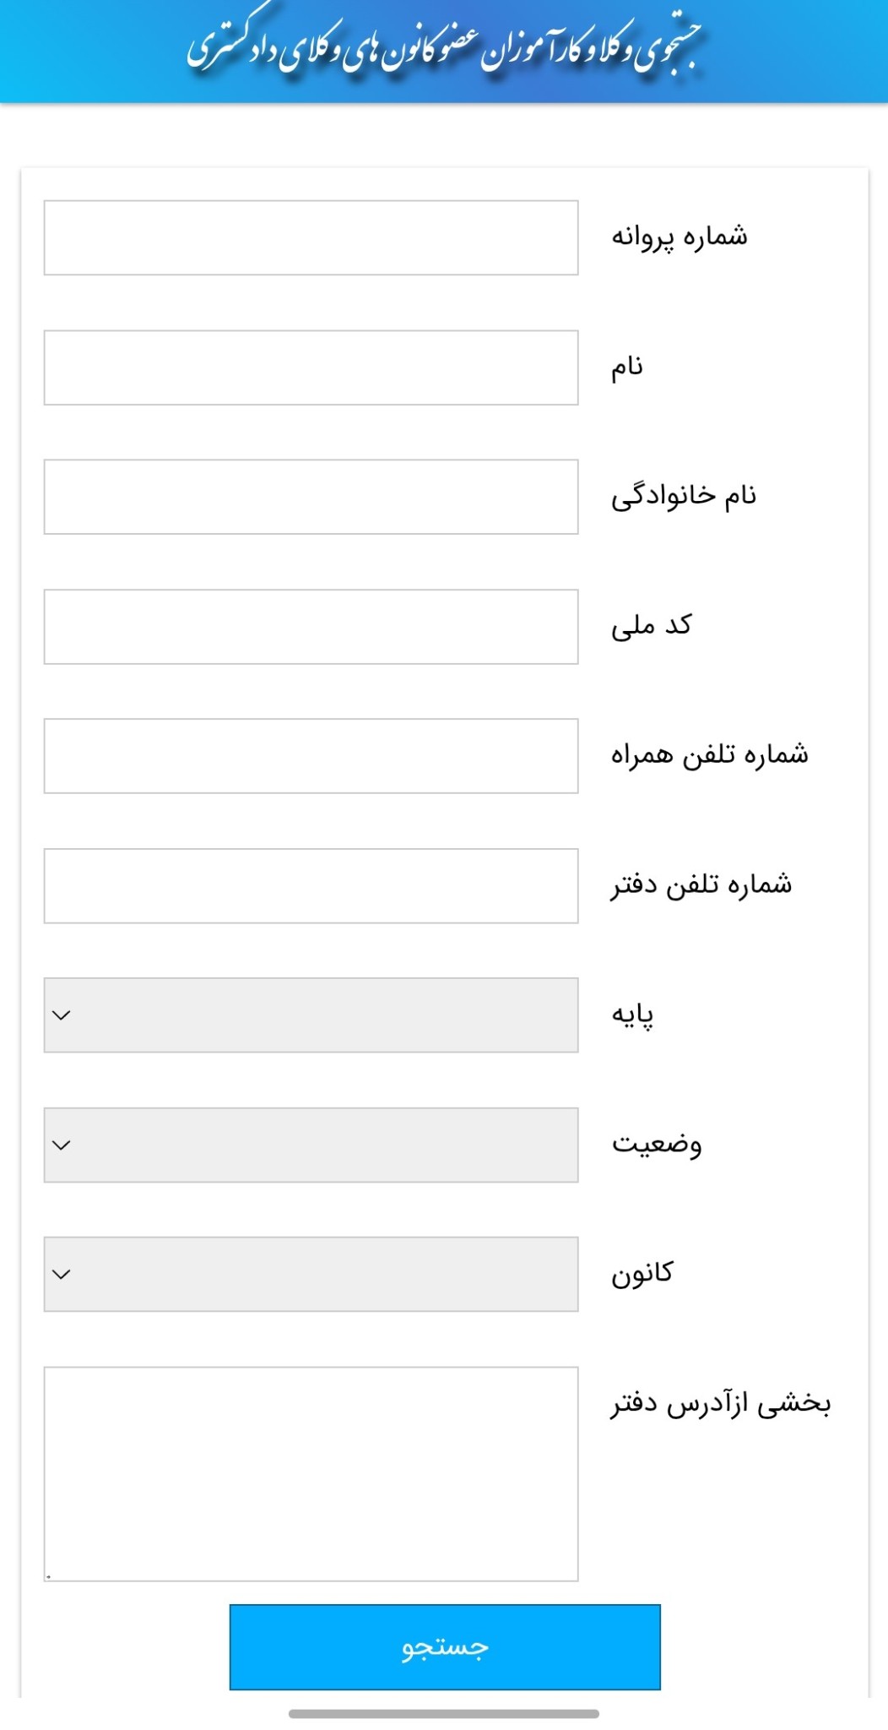Viewport: 888px width, 1730px height.
Task: Expand the وضعیت dropdown list
Action: tap(311, 1145)
